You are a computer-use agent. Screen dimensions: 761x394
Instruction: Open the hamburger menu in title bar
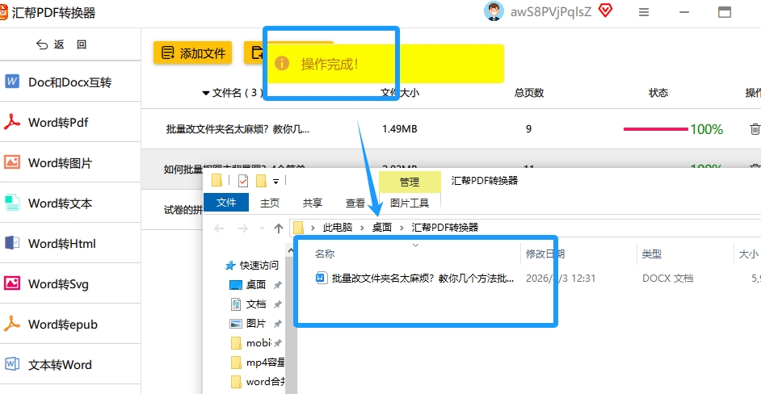644,12
